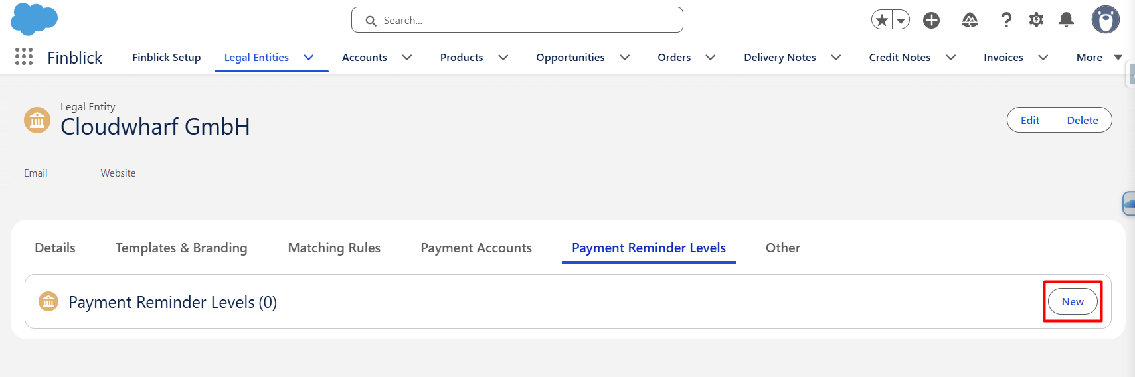Show notifications bell icon

[1067, 20]
